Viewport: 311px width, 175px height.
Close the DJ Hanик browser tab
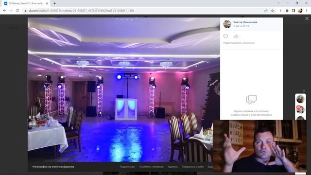47,3
